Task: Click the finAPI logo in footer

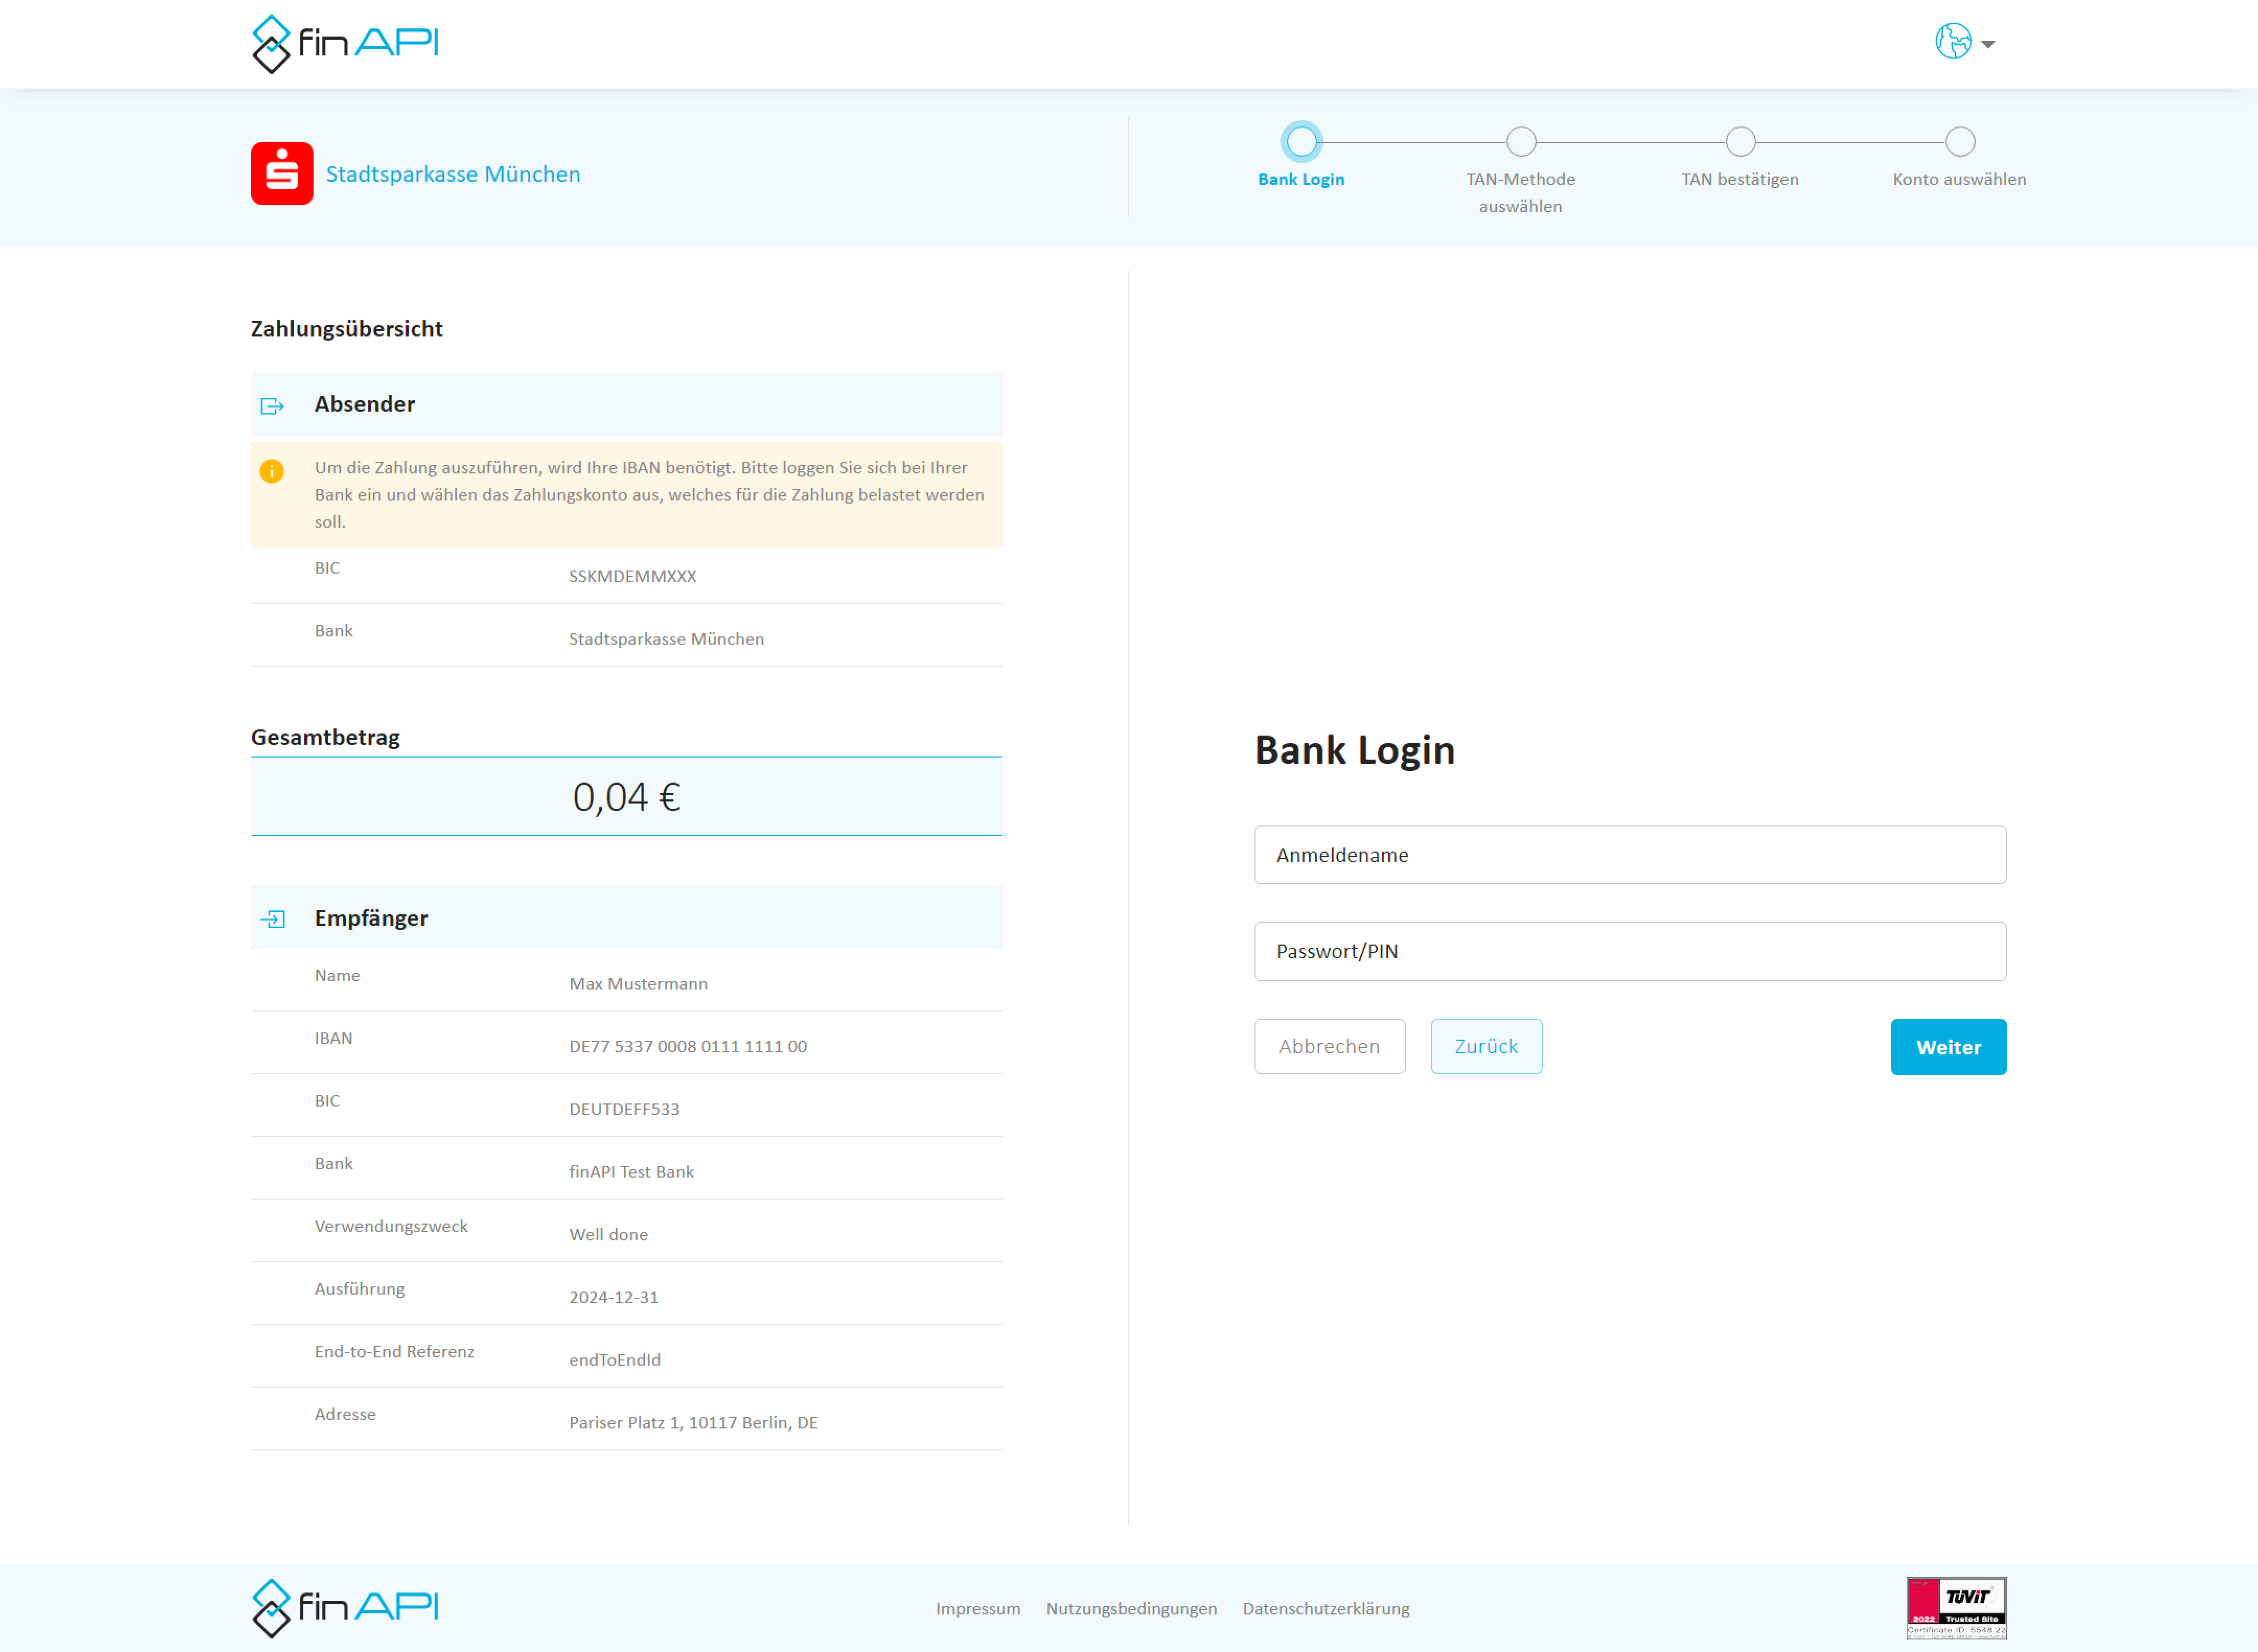Action: point(345,1607)
